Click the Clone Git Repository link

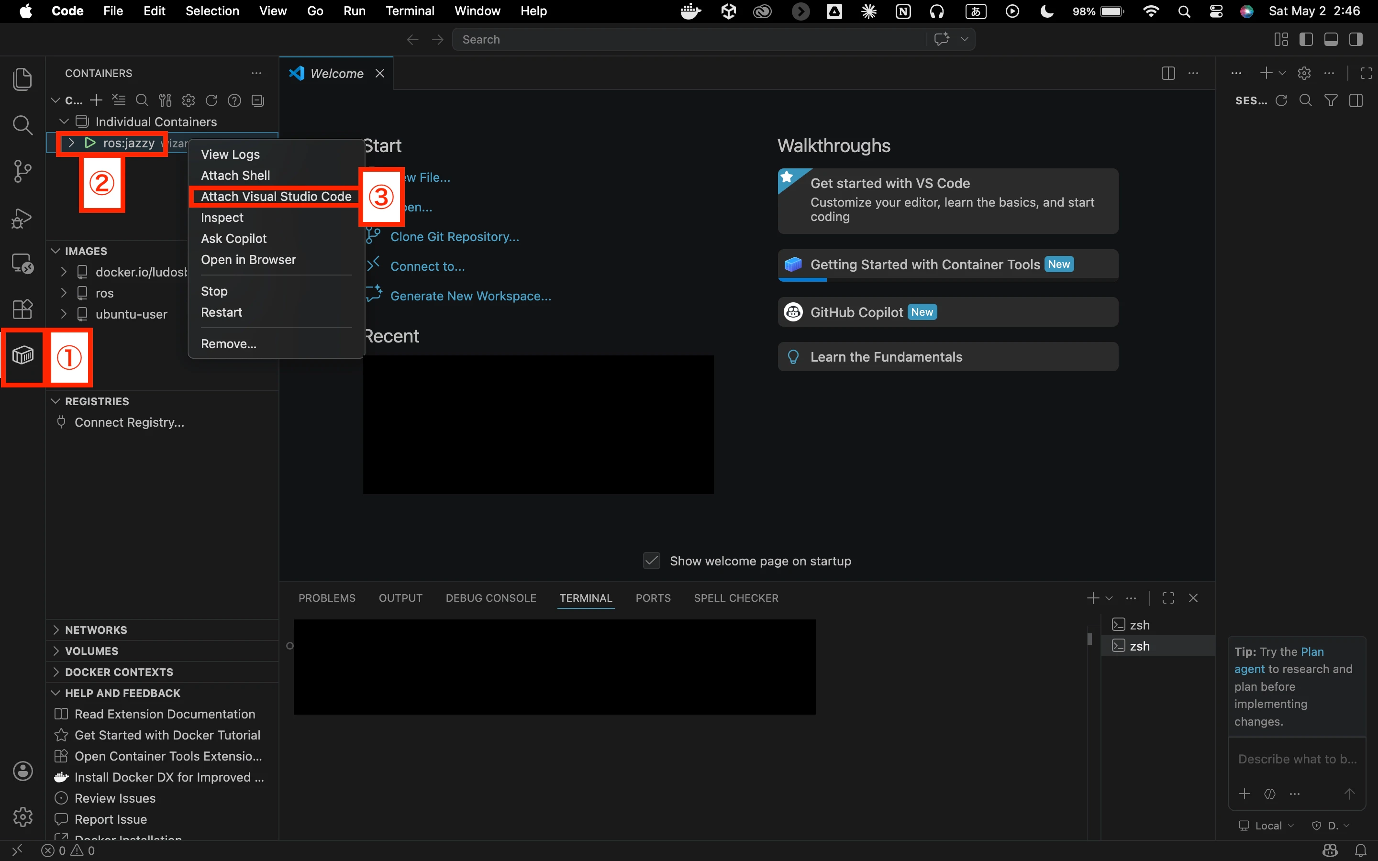(455, 237)
